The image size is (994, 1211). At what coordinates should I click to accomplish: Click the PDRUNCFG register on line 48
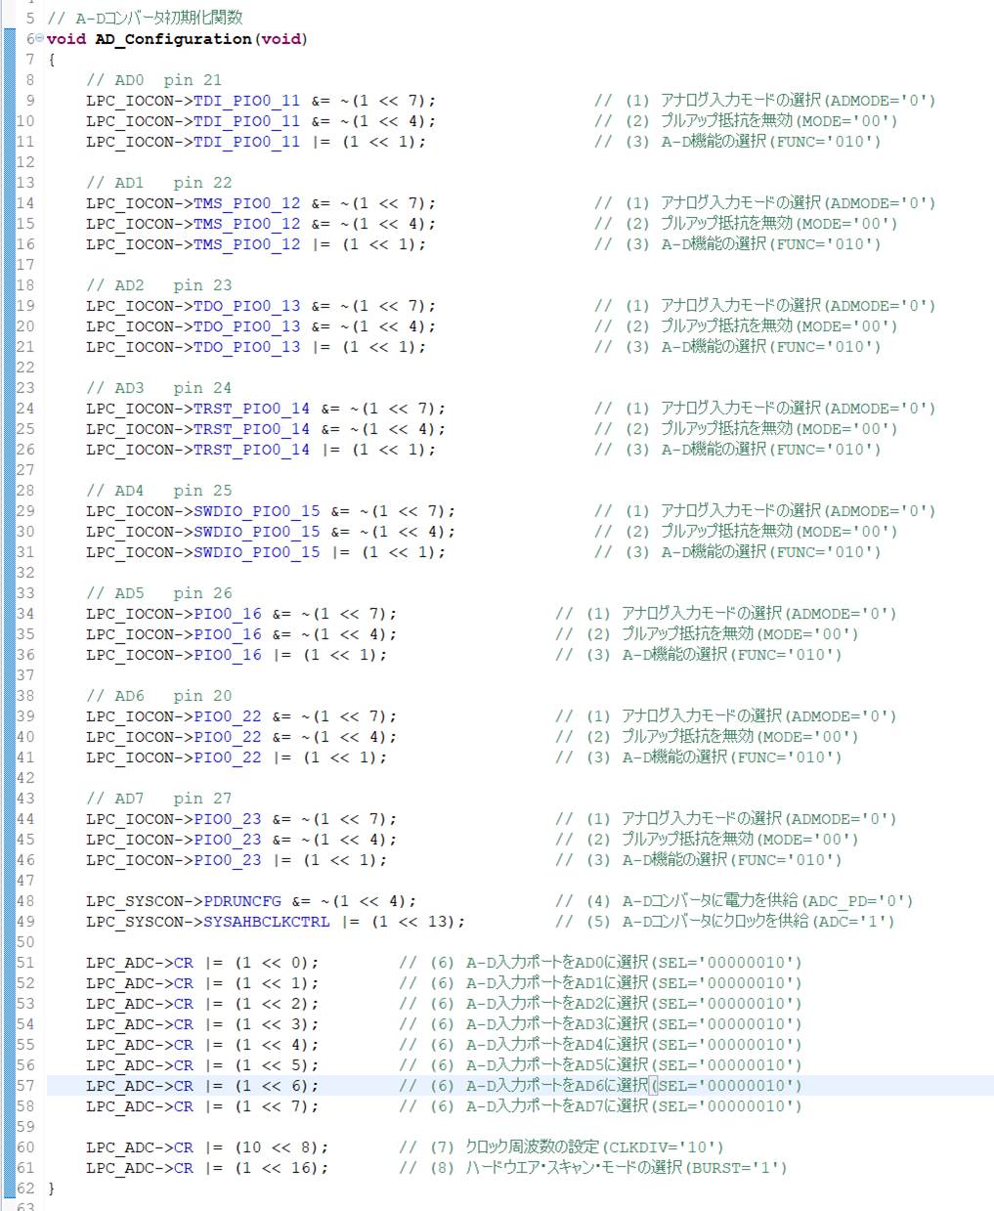241,901
